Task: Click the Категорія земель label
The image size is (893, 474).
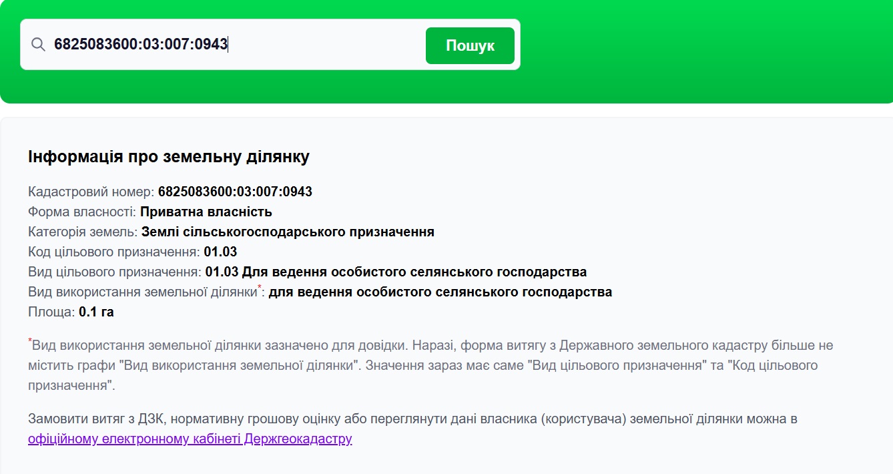Action: coord(83,232)
